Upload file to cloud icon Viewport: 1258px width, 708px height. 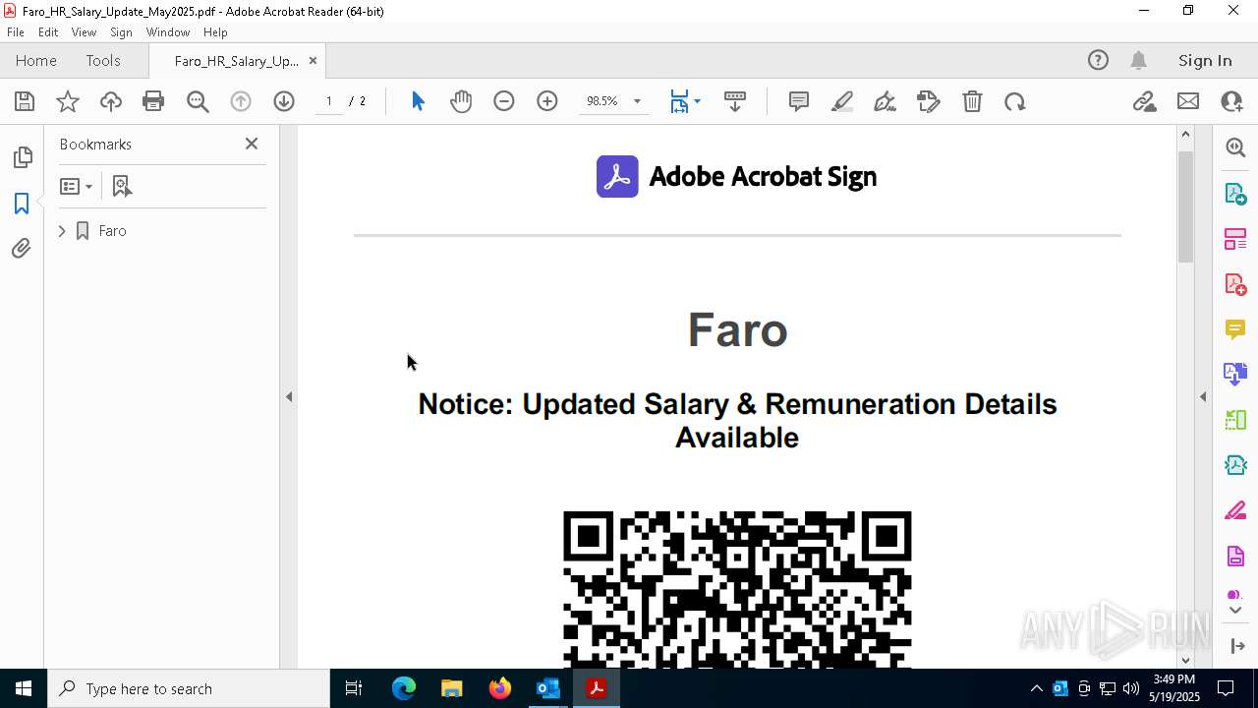pyautogui.click(x=111, y=101)
